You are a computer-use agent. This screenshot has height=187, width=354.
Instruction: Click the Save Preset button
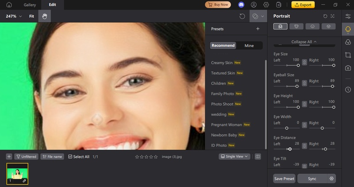284,179
